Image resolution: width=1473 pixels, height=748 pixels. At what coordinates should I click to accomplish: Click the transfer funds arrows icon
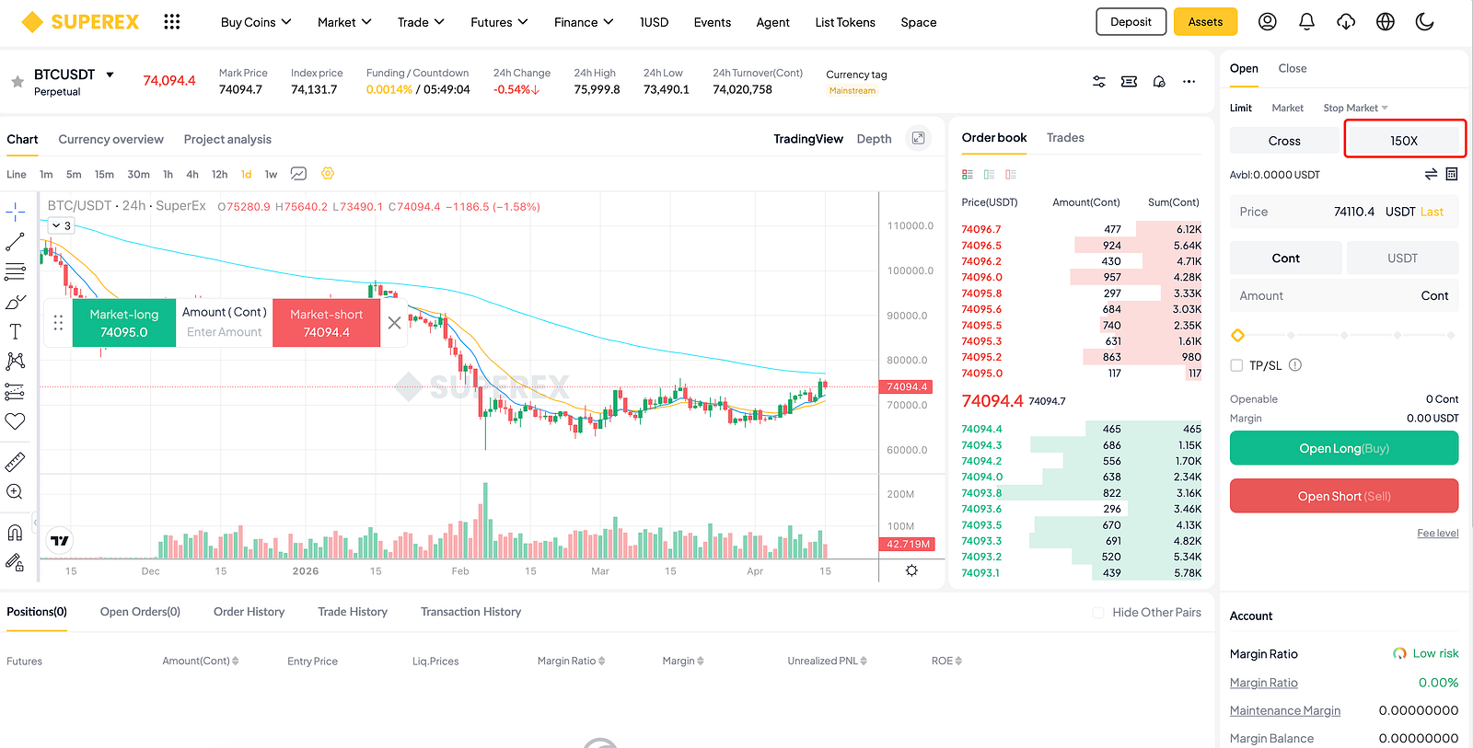[1431, 174]
